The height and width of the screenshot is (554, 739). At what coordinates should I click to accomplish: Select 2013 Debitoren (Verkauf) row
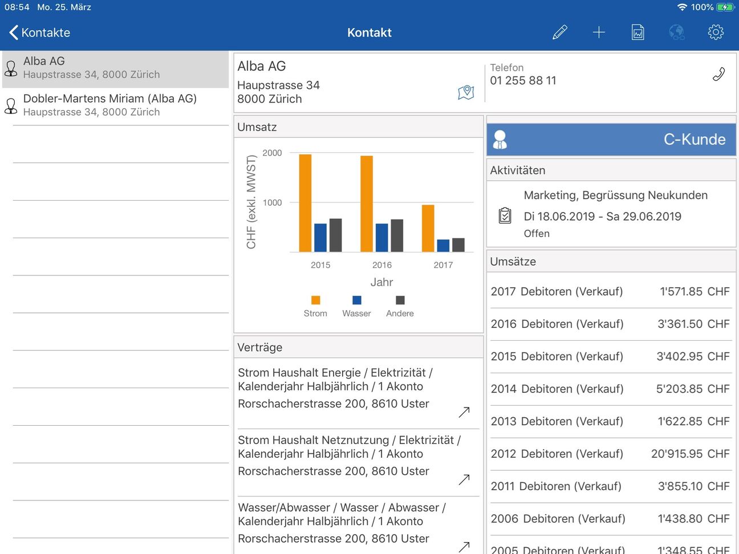610,422
